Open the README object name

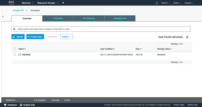26,55
